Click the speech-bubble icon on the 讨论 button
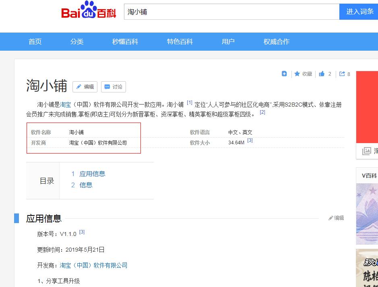The width and height of the screenshot is (378, 287). pos(107,86)
